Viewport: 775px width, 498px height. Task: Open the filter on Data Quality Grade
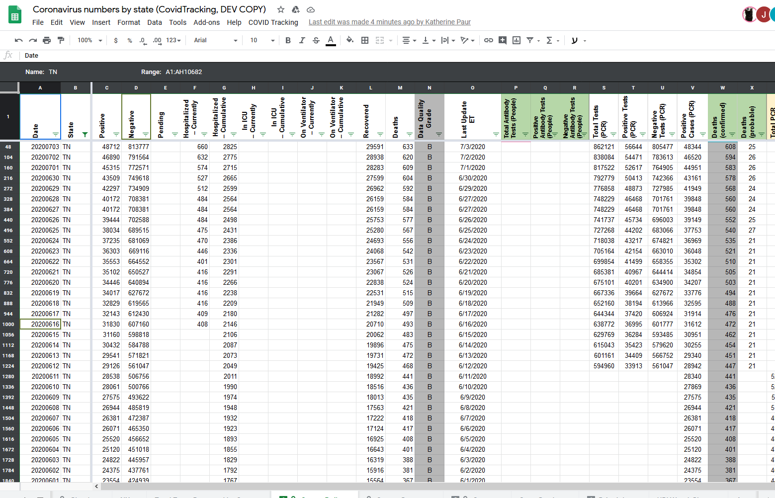(x=439, y=135)
